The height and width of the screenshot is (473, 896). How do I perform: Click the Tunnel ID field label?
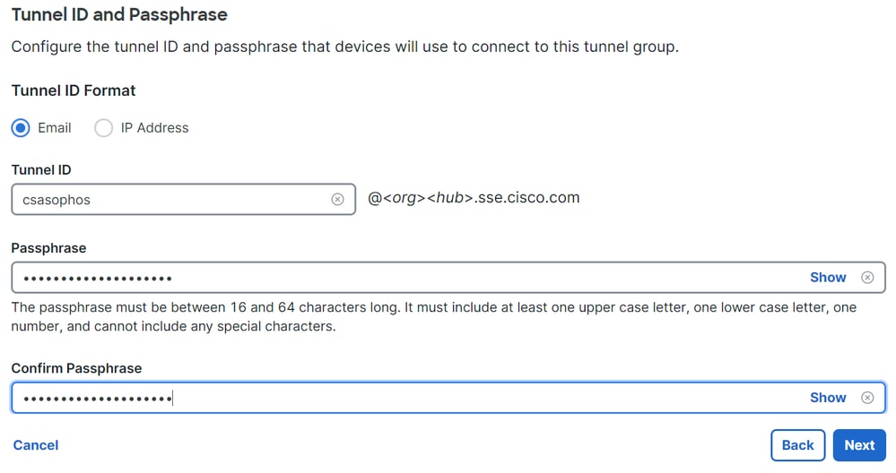[x=41, y=170]
